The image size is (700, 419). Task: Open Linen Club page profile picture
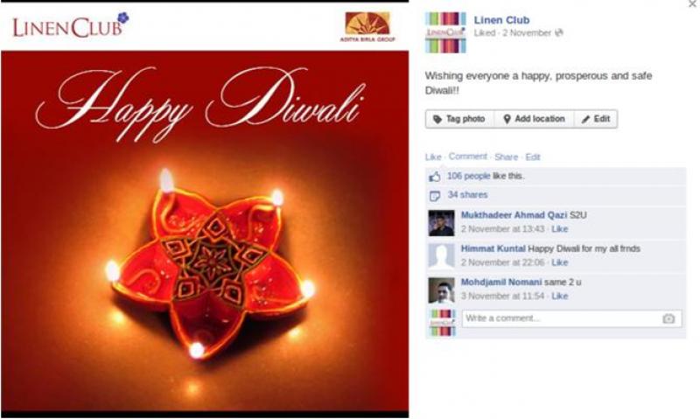pos(445,32)
